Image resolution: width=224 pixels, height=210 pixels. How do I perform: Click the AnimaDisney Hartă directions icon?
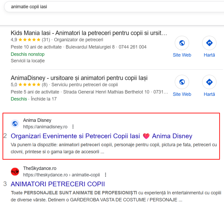click(209, 82)
